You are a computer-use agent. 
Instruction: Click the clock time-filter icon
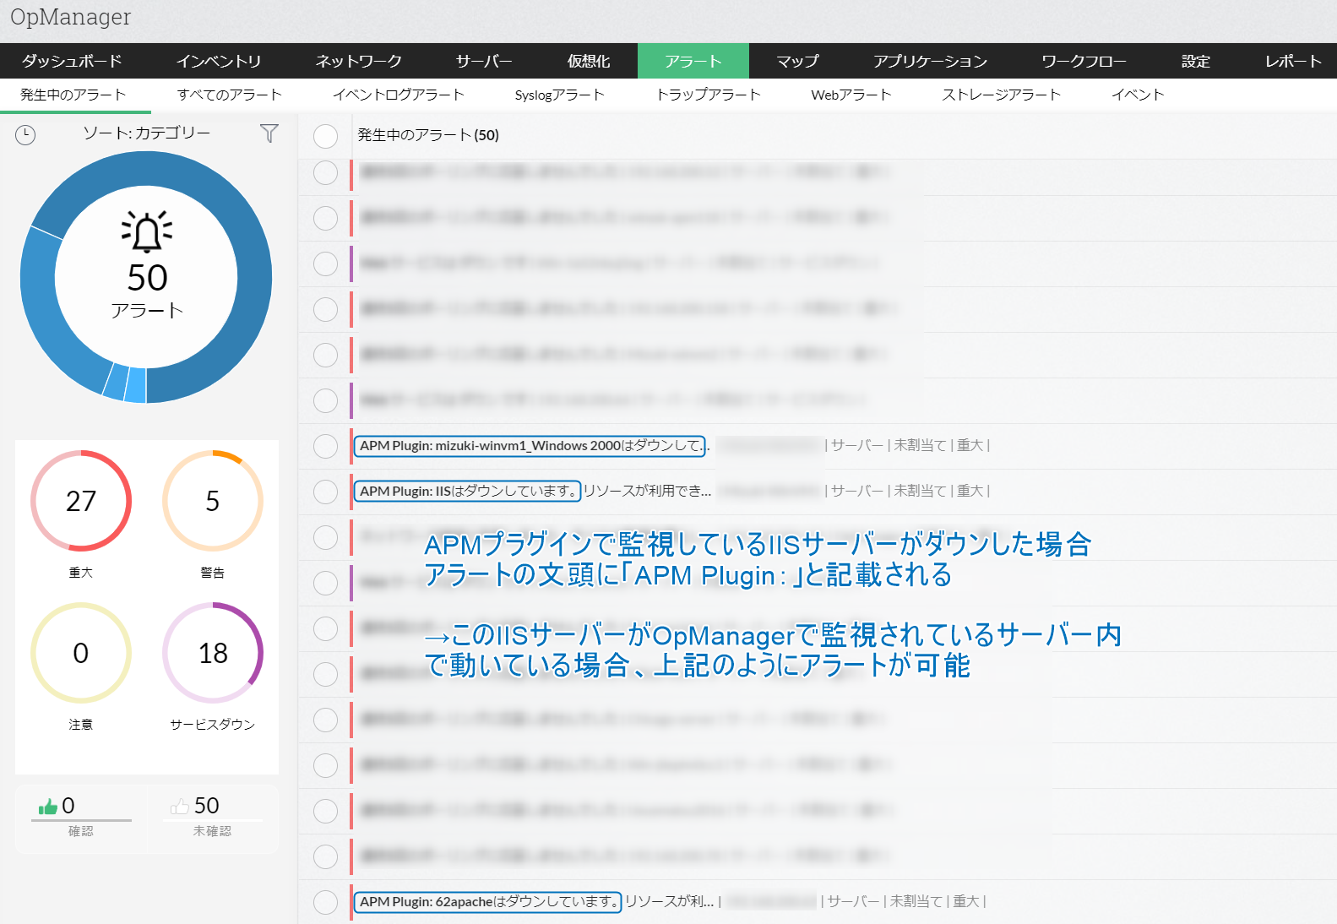pos(25,135)
